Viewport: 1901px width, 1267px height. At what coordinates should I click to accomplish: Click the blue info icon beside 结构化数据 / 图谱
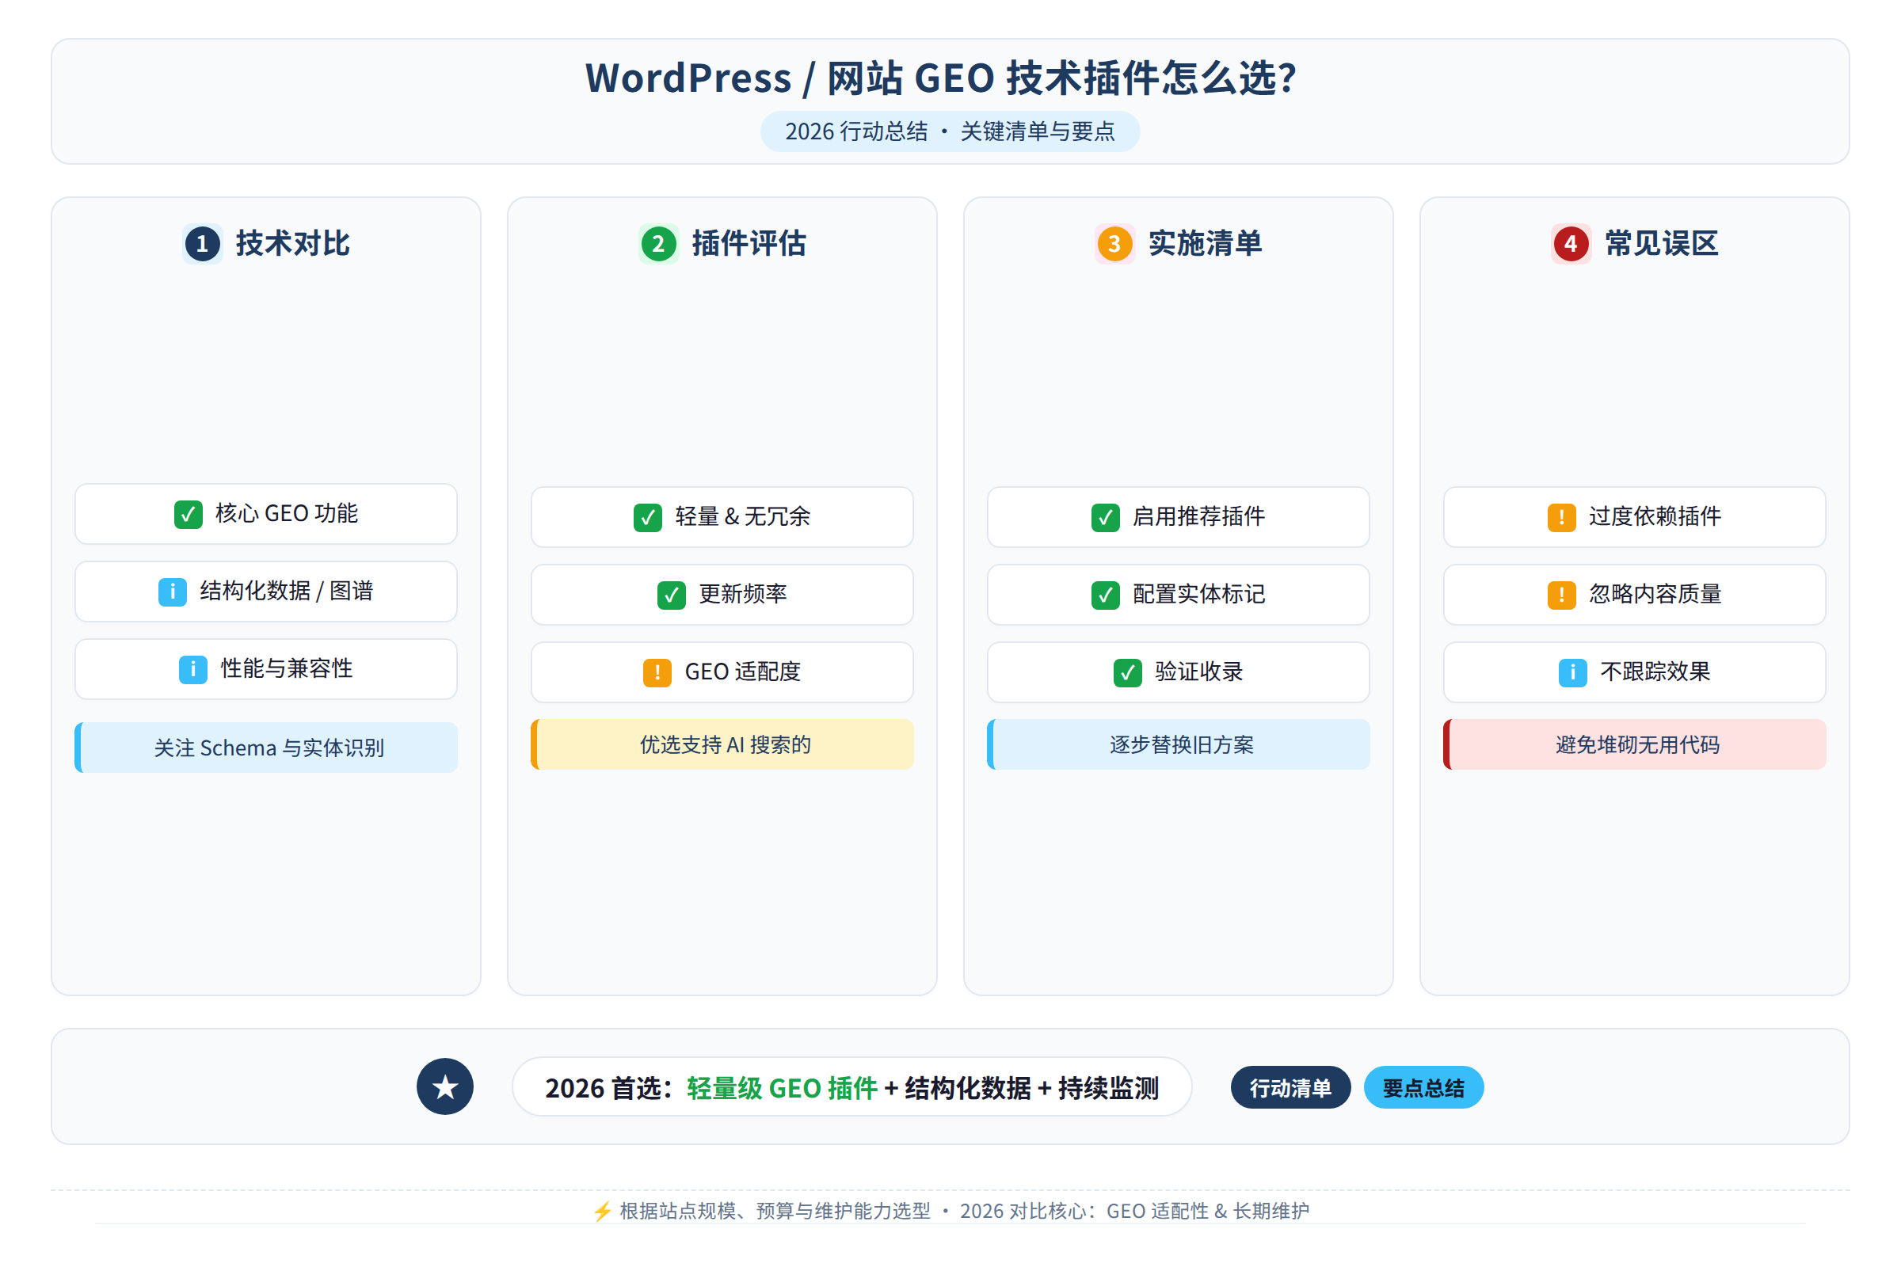click(172, 592)
